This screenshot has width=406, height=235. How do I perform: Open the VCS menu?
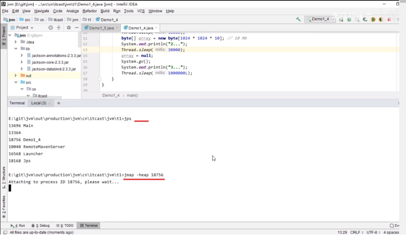[141, 11]
